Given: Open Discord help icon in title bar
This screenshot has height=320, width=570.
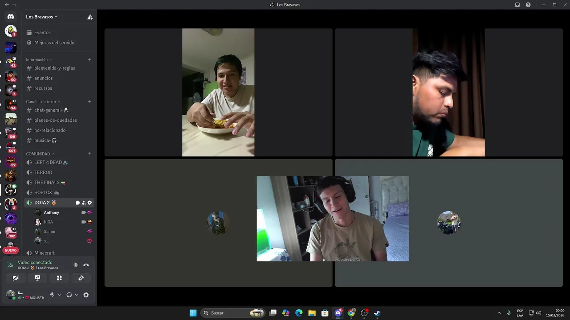Looking at the screenshot, I should [528, 5].
